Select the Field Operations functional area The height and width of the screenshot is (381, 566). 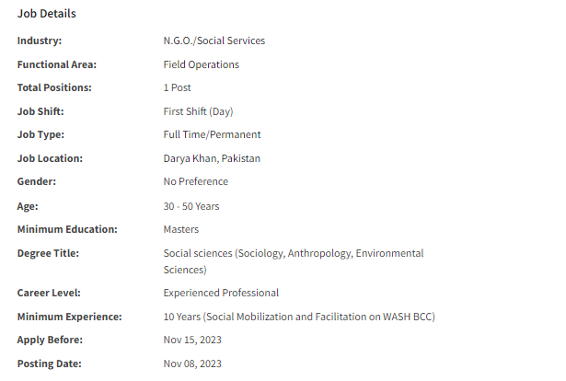[201, 64]
